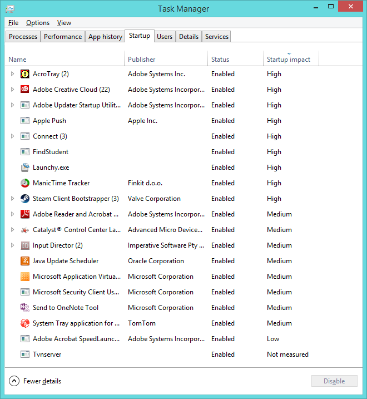The width and height of the screenshot is (367, 399).
Task: Select the Startup tab
Action: pos(140,36)
